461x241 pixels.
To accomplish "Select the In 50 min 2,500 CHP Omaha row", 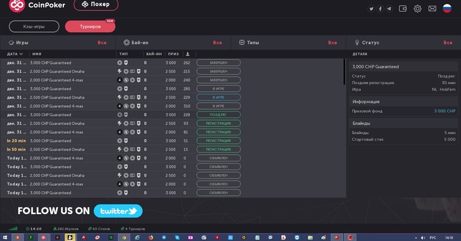I will coord(173,149).
